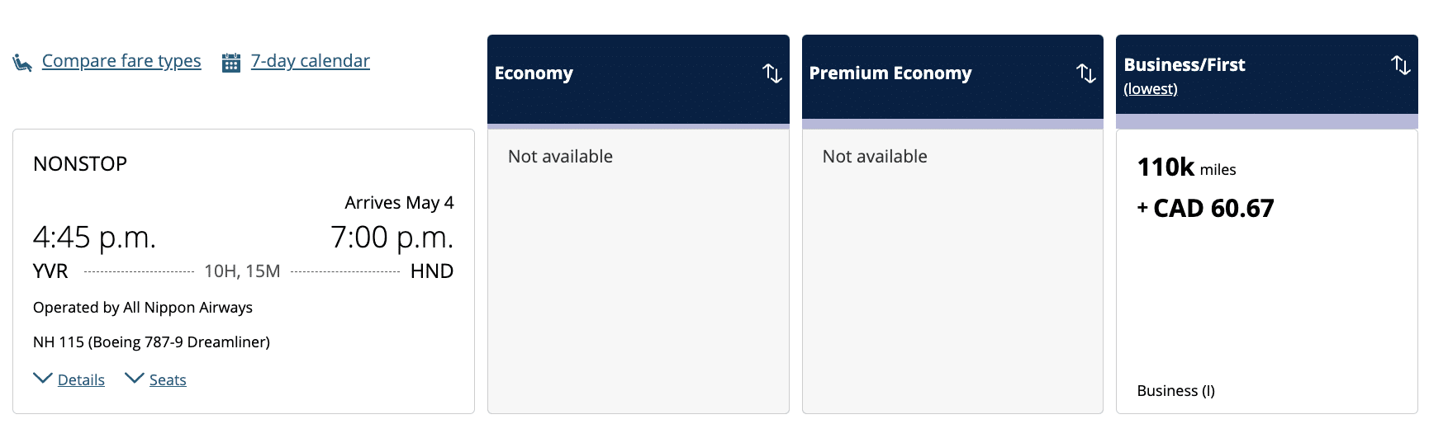Expand the Seats chevron arrow

(x=134, y=378)
